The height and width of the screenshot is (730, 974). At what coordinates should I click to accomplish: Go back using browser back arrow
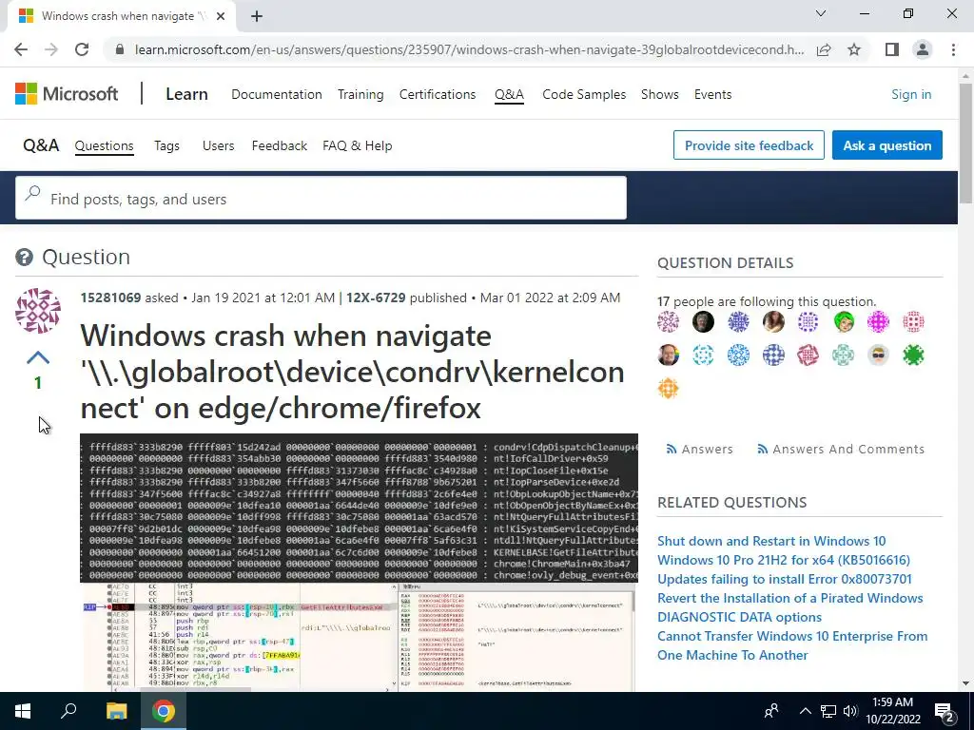tap(21, 49)
